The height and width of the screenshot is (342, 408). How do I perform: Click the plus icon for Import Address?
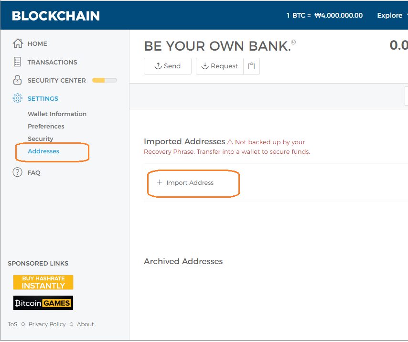[160, 182]
